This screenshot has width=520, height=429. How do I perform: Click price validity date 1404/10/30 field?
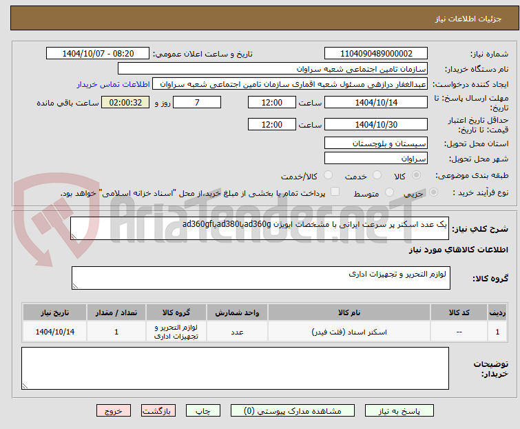click(x=376, y=125)
